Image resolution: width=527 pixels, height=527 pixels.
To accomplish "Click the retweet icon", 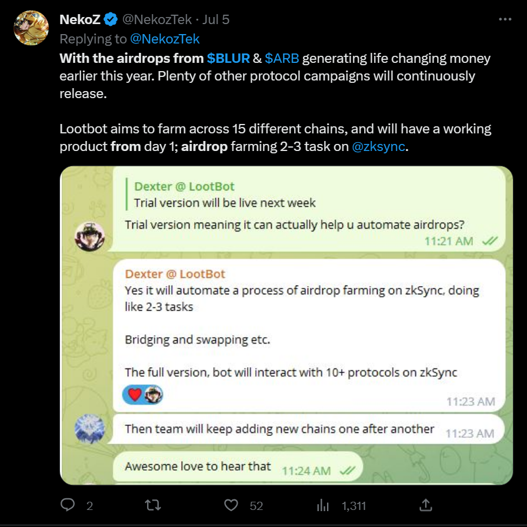I will coord(153,505).
